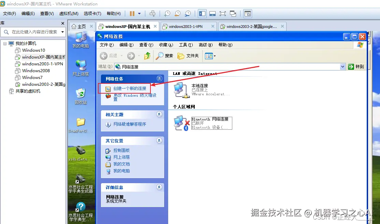
Task: Select the 本地连接 network connection icon
Action: [x=181, y=90]
